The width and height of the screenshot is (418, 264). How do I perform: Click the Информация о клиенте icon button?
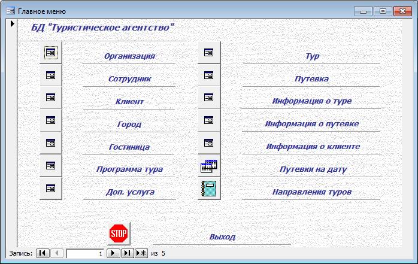pos(209,143)
